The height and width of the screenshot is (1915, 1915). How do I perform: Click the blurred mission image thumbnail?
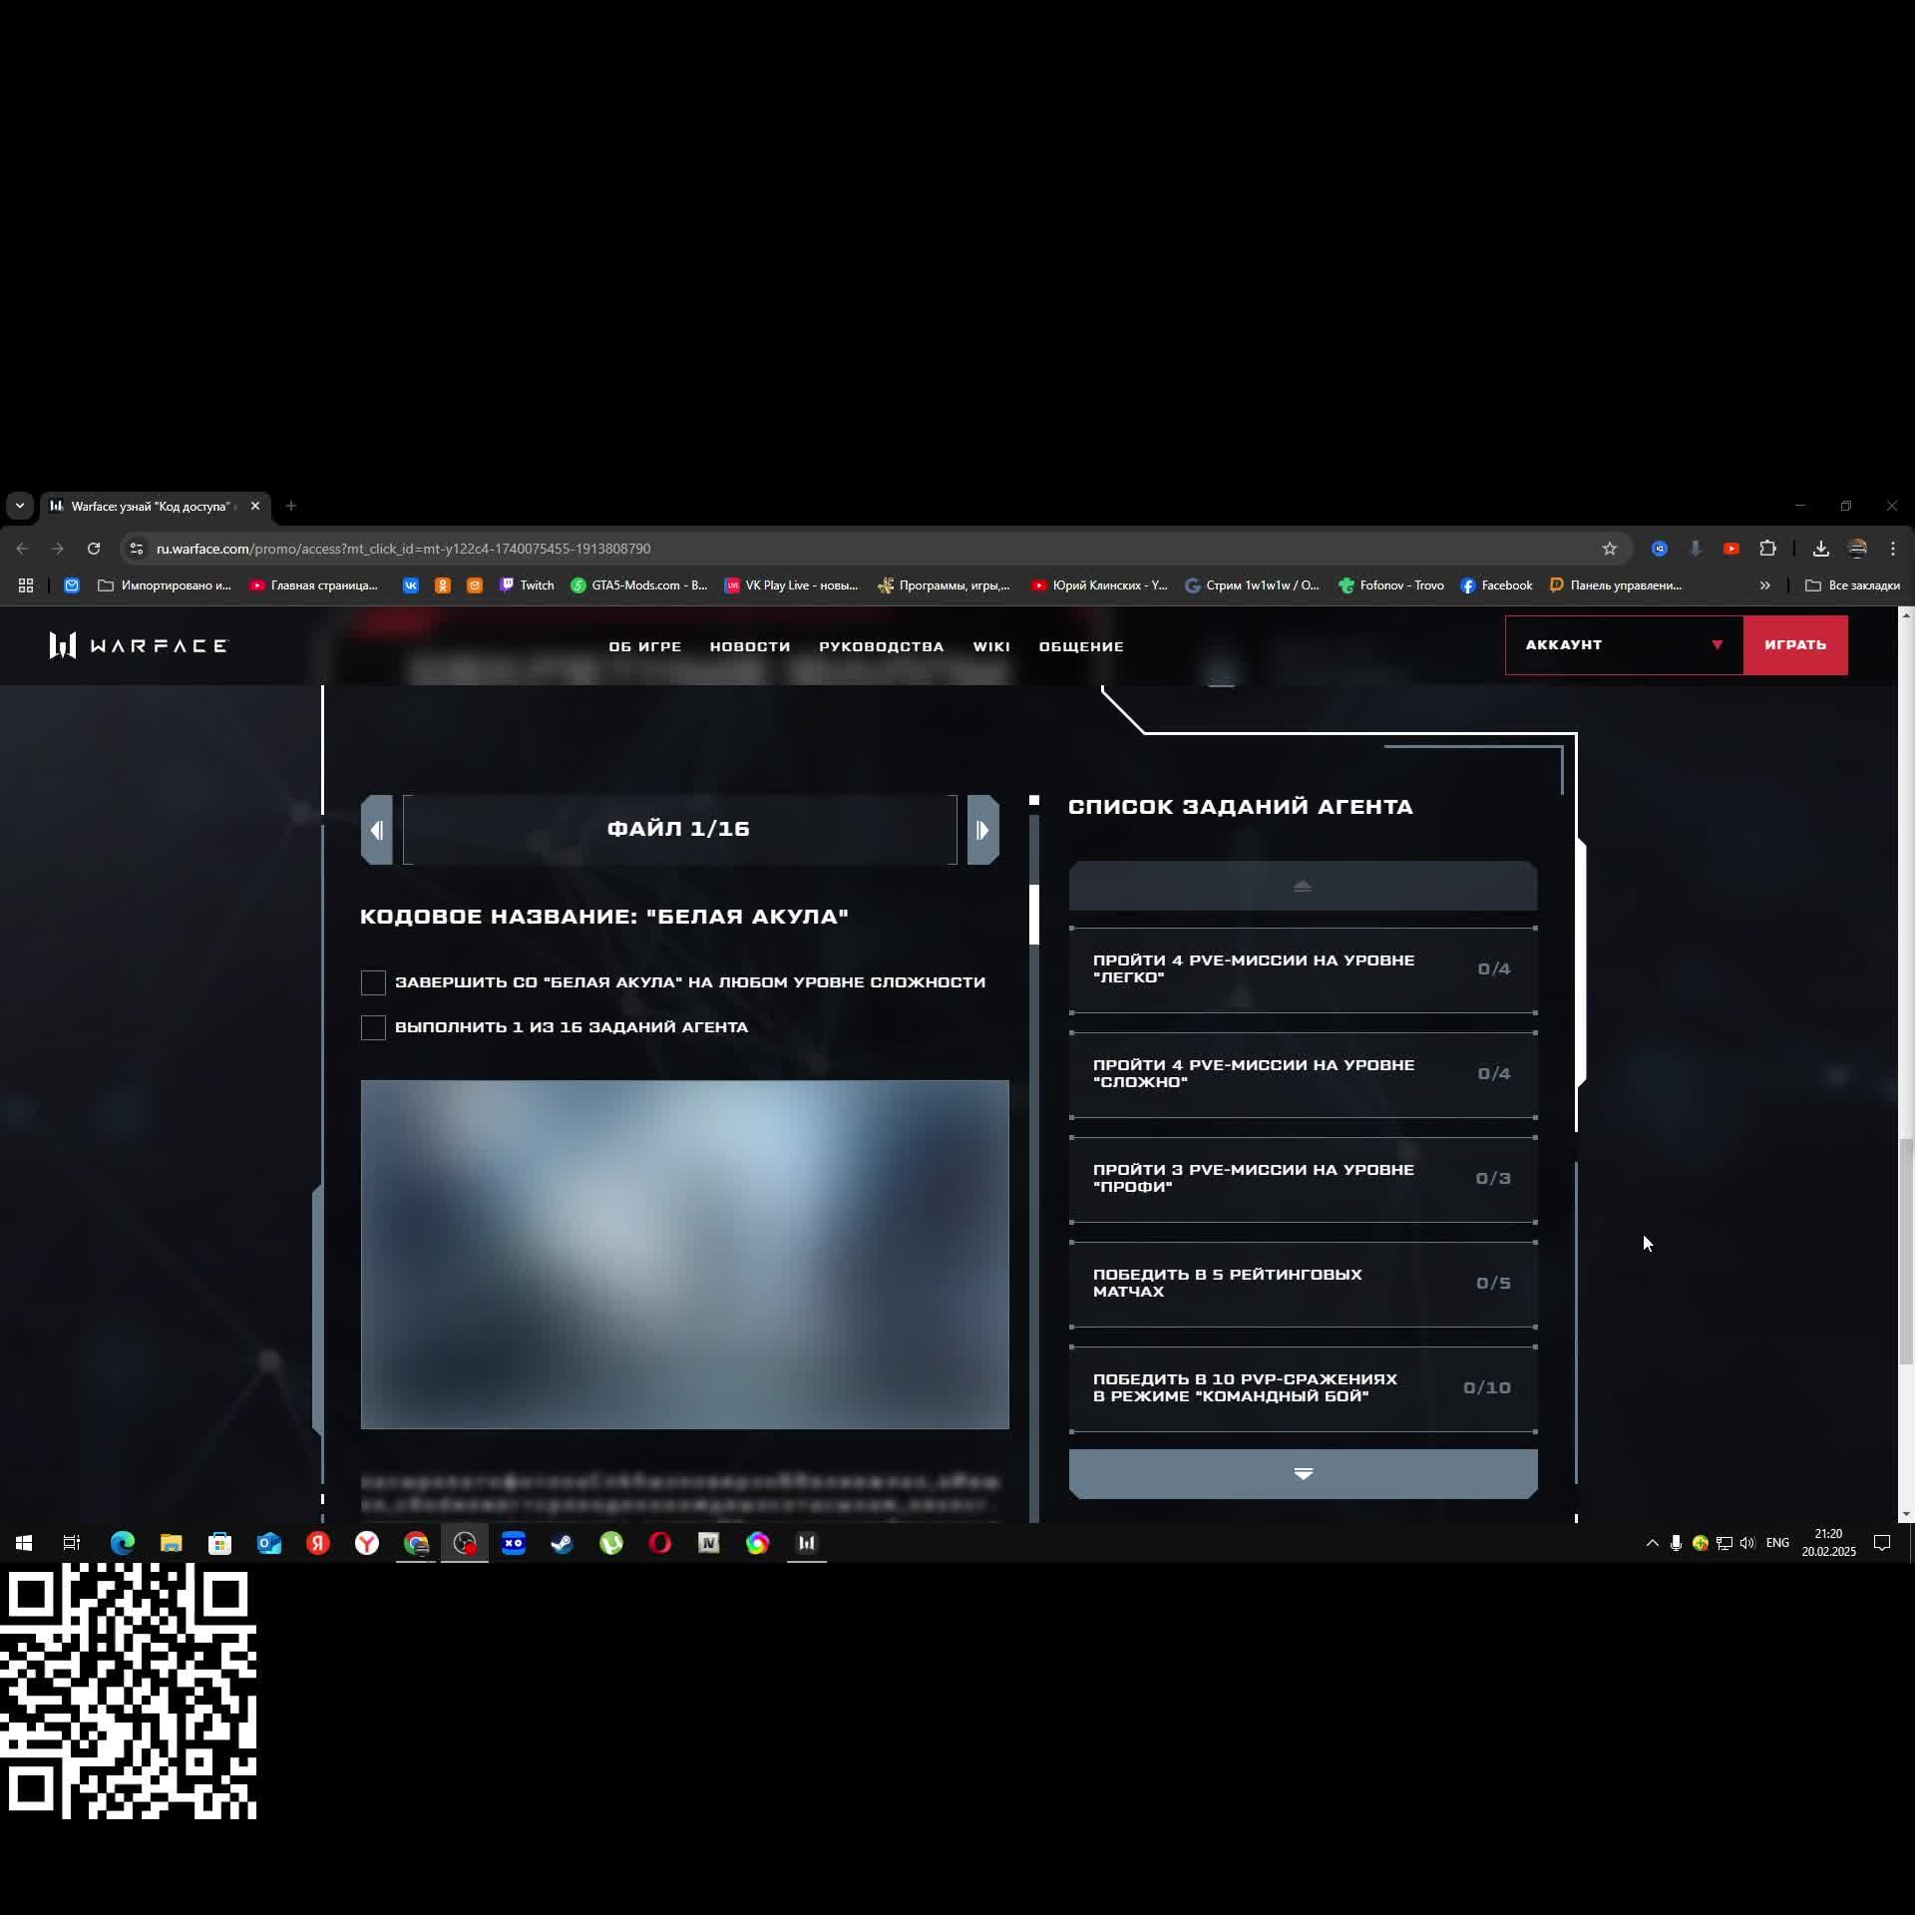coord(684,1254)
